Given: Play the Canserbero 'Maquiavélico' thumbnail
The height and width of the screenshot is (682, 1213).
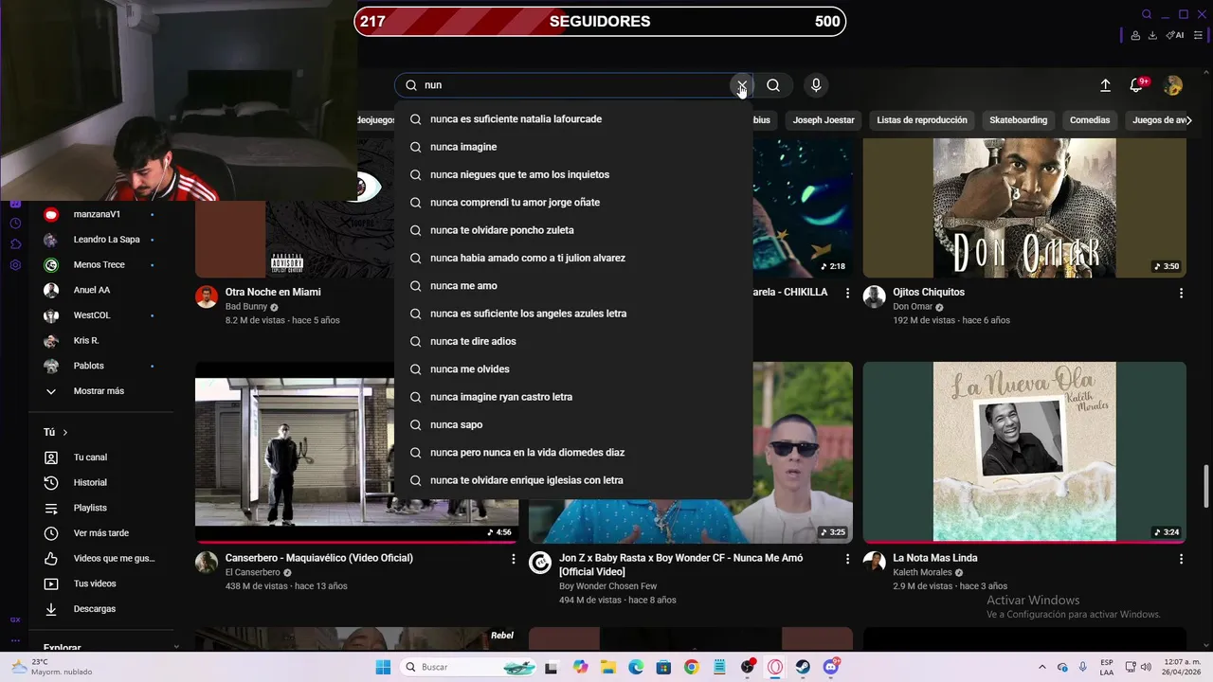Looking at the screenshot, I should point(356,452).
